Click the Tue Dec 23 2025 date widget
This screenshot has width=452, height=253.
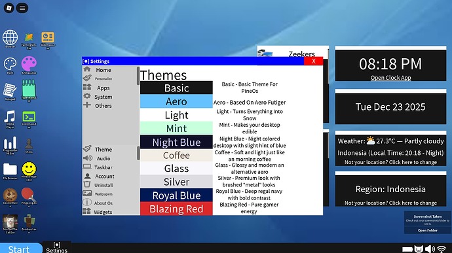(390, 107)
